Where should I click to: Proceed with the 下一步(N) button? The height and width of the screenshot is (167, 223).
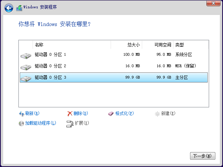203,156
